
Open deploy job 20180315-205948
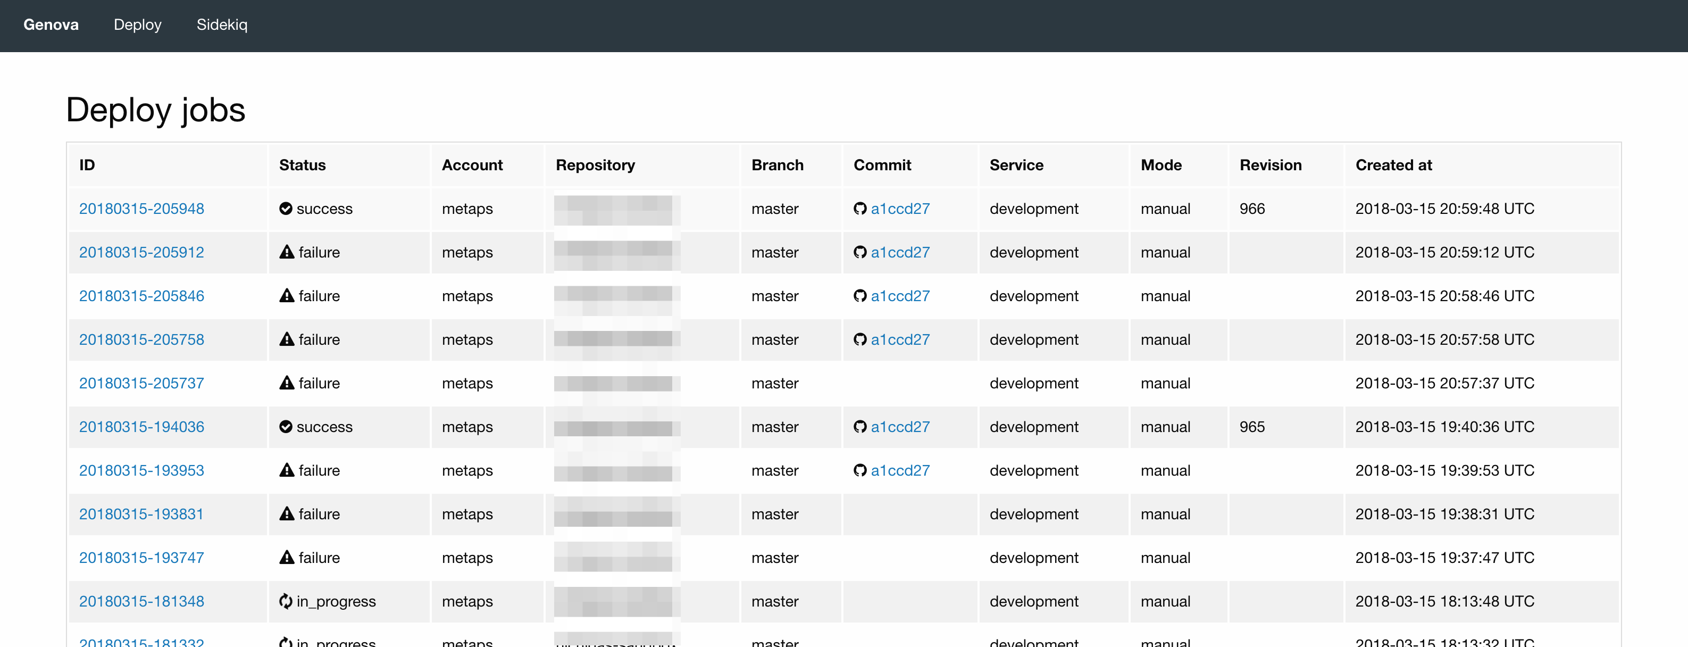pyautogui.click(x=141, y=209)
